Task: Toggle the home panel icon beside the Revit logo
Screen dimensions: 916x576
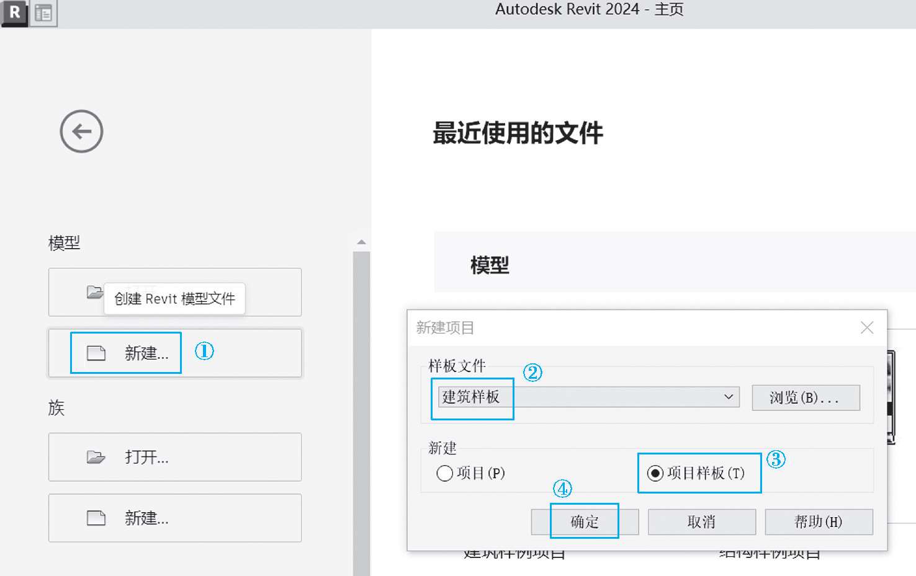Action: (43, 13)
